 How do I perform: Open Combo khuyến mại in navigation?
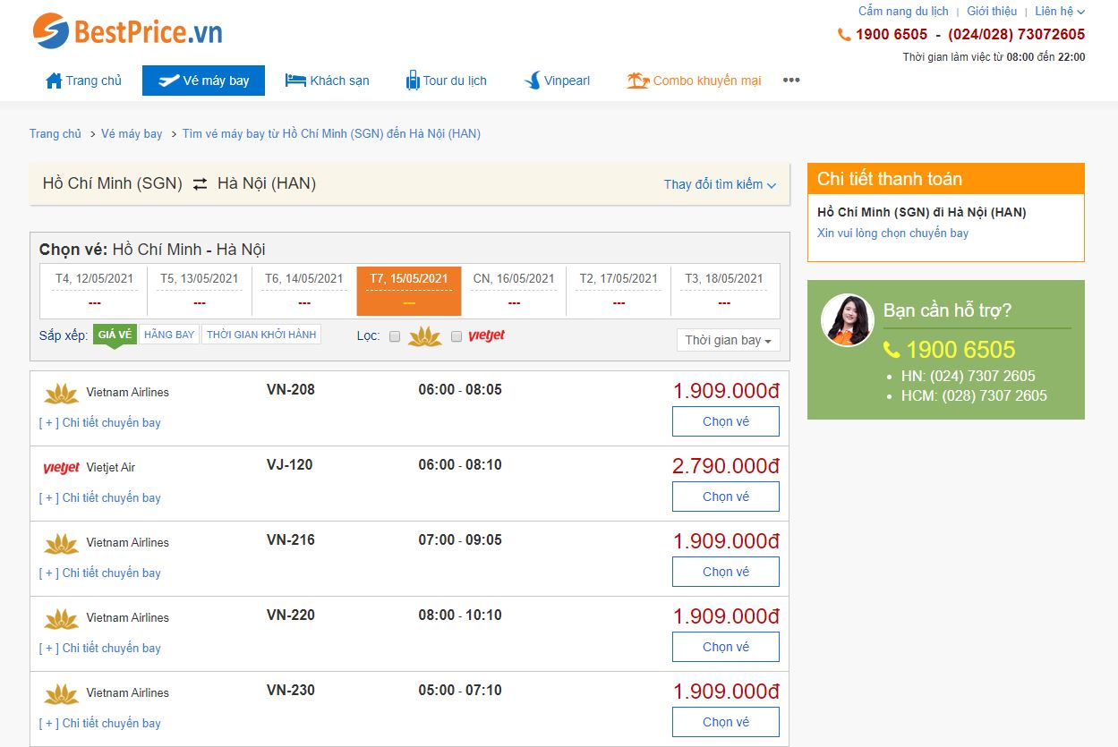pos(694,81)
